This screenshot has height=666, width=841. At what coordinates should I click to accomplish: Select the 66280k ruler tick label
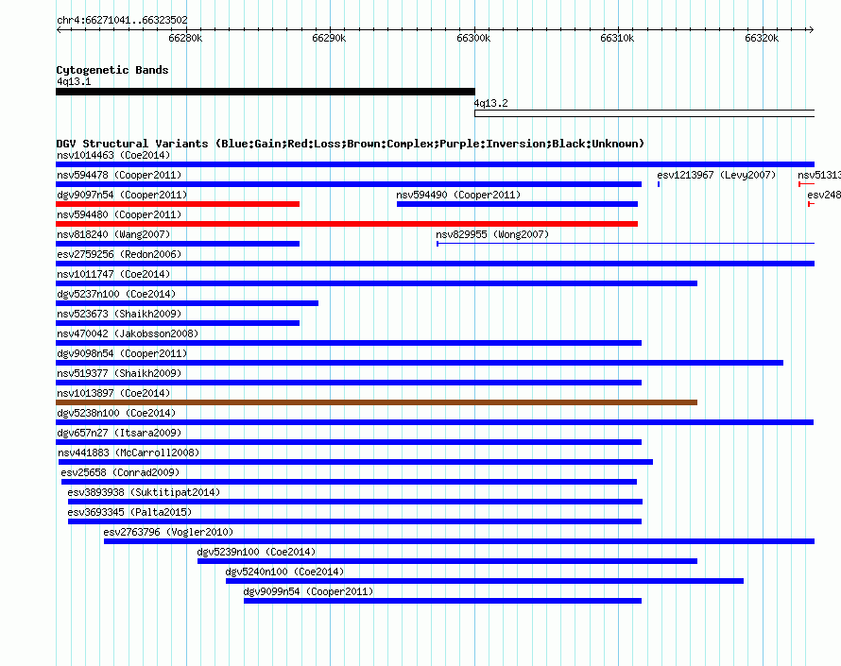(x=185, y=38)
